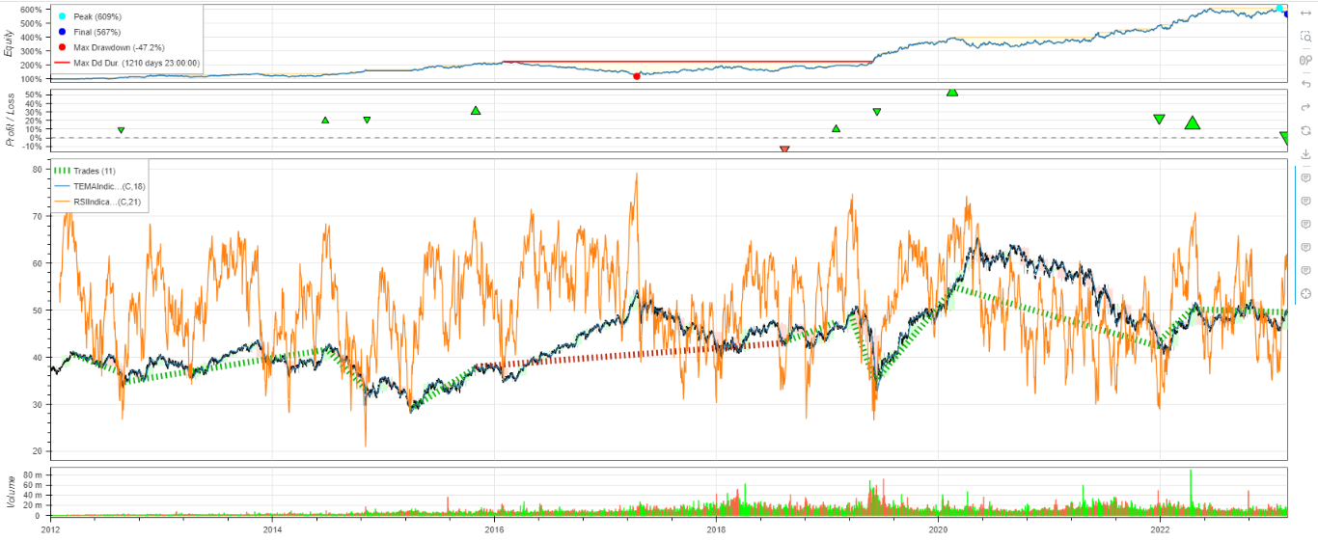Toggle the topmost hover tooltip tool
This screenshot has width=1318, height=541.
pyautogui.click(x=1305, y=177)
